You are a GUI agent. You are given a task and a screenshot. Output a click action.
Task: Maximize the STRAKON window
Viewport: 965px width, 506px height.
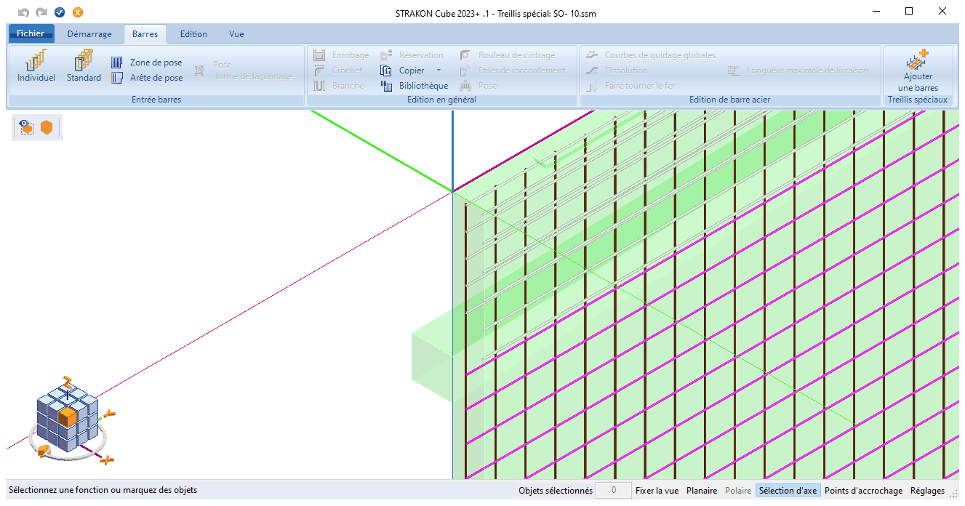(x=909, y=12)
